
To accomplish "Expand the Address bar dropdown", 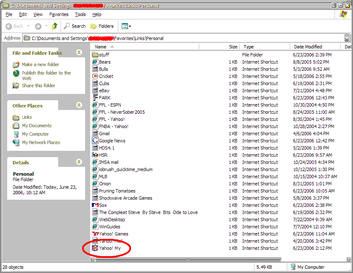I will pyautogui.click(x=347, y=38).
